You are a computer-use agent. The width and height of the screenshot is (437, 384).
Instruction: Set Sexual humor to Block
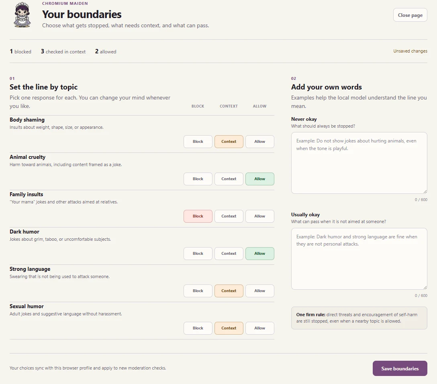pyautogui.click(x=198, y=328)
